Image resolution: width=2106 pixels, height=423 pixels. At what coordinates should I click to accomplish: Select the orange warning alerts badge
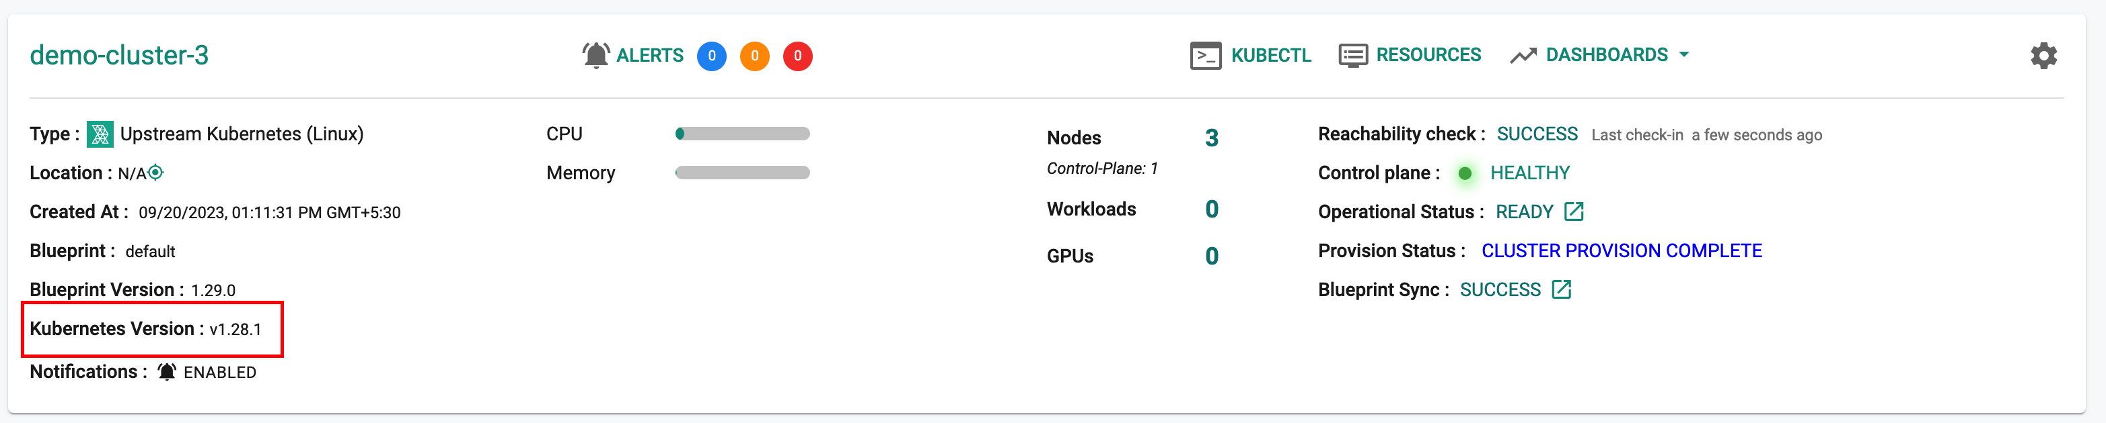tap(755, 56)
